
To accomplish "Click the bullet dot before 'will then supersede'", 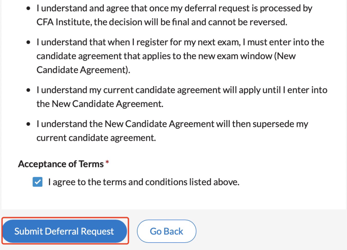I will (29, 124).
